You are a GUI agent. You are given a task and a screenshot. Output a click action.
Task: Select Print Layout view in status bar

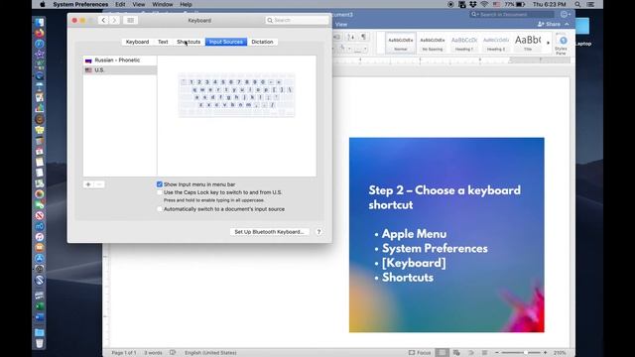point(443,353)
